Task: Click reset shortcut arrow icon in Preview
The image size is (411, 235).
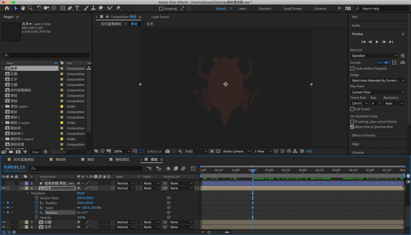Action: [403, 55]
